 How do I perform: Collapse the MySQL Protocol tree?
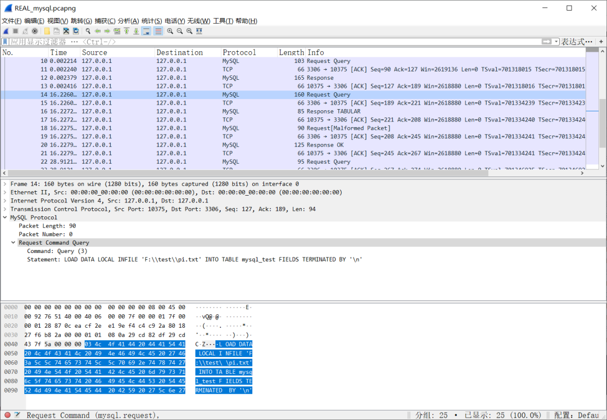click(5, 218)
